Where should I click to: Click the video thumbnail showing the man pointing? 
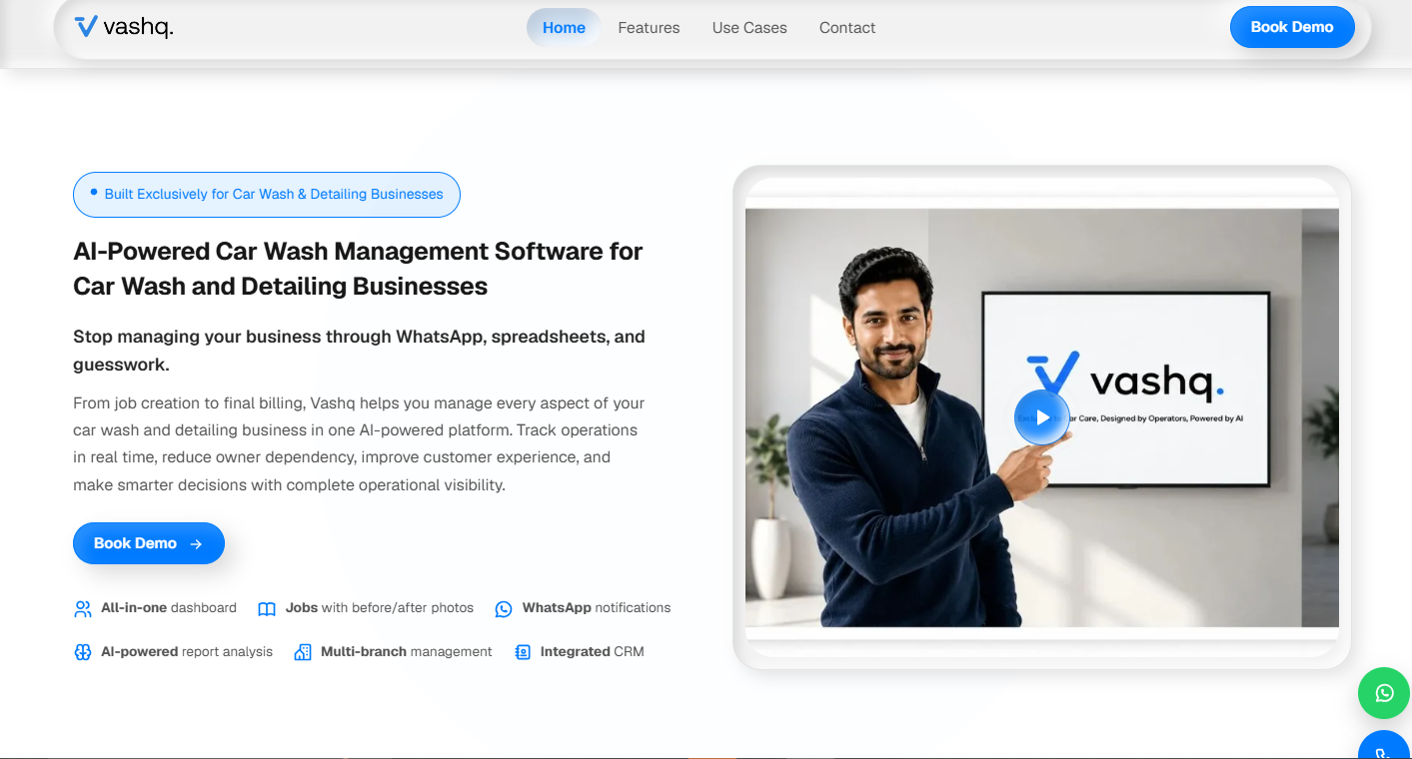point(1042,417)
